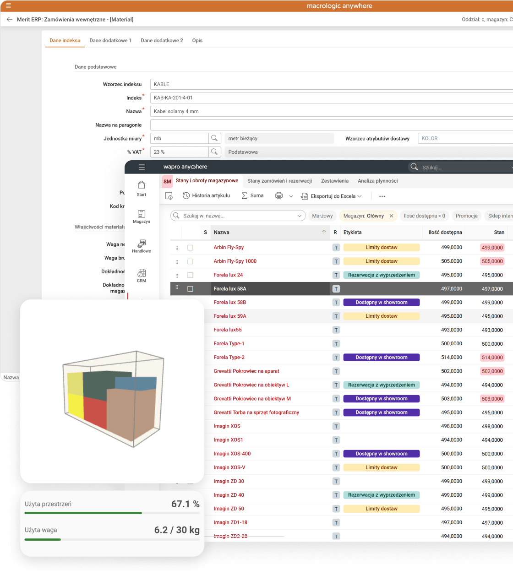Click the Nazwa input field
The width and height of the screenshot is (513, 575).
(330, 111)
